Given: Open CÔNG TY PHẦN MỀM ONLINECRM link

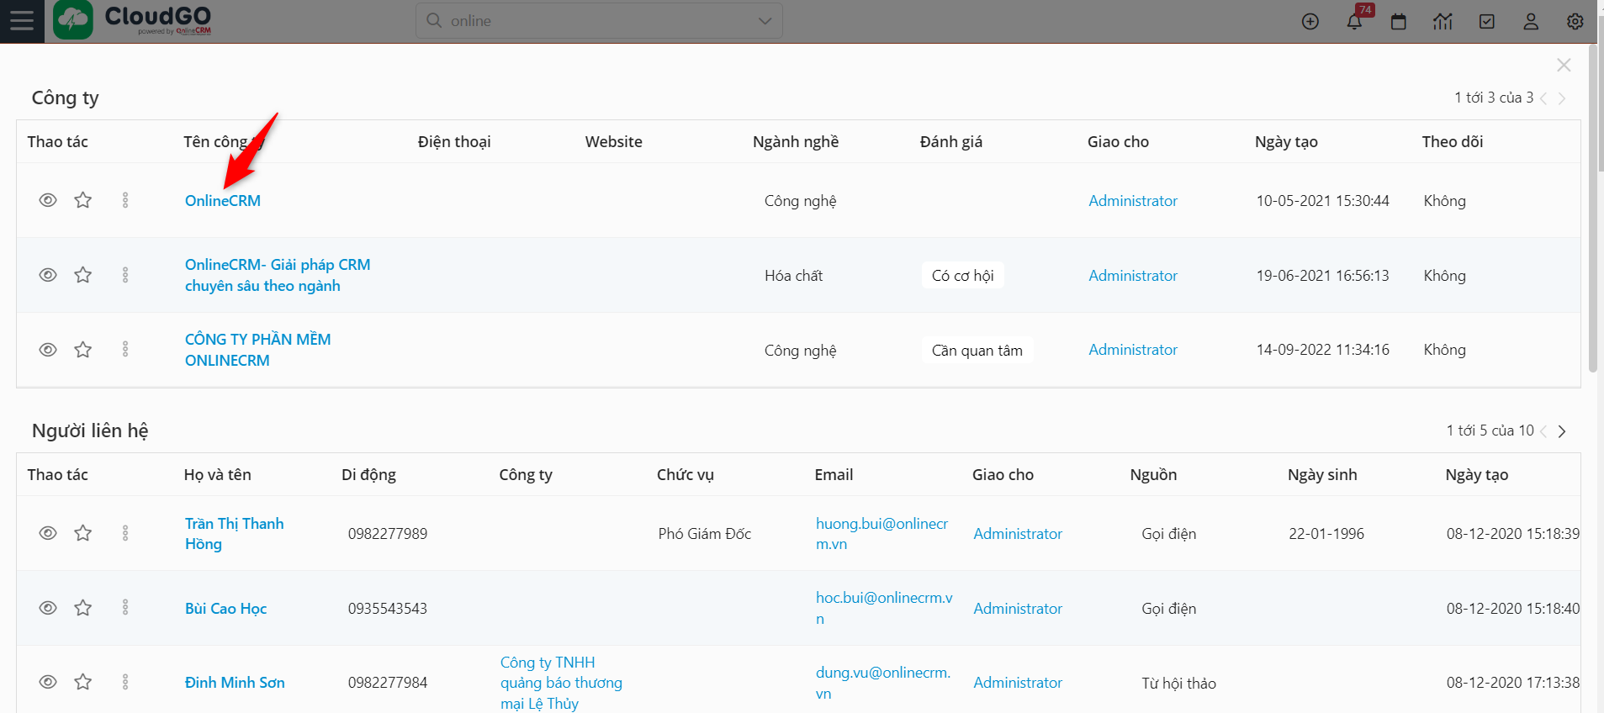Looking at the screenshot, I should [x=258, y=350].
